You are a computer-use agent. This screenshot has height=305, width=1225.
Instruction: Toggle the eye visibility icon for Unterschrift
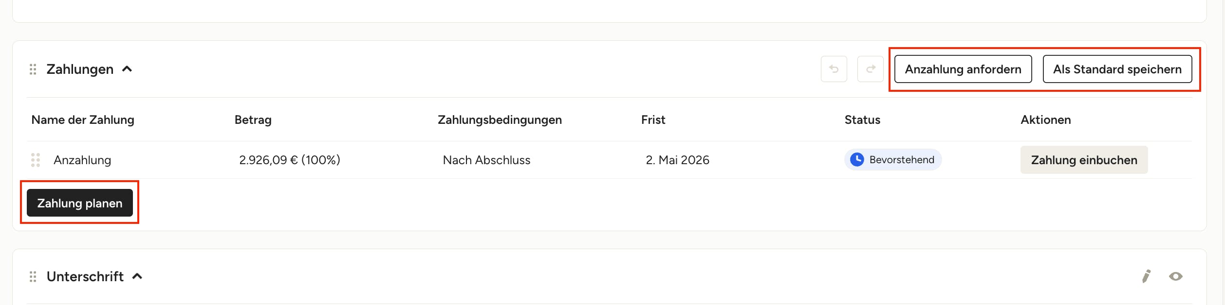(1175, 276)
